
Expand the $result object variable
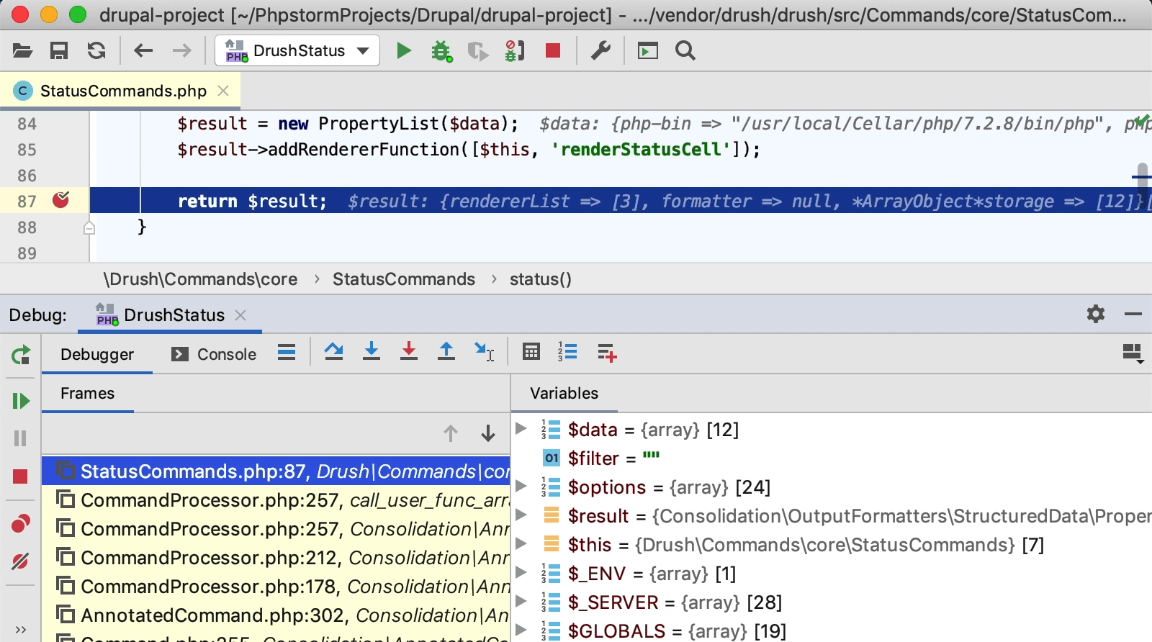[521, 515]
